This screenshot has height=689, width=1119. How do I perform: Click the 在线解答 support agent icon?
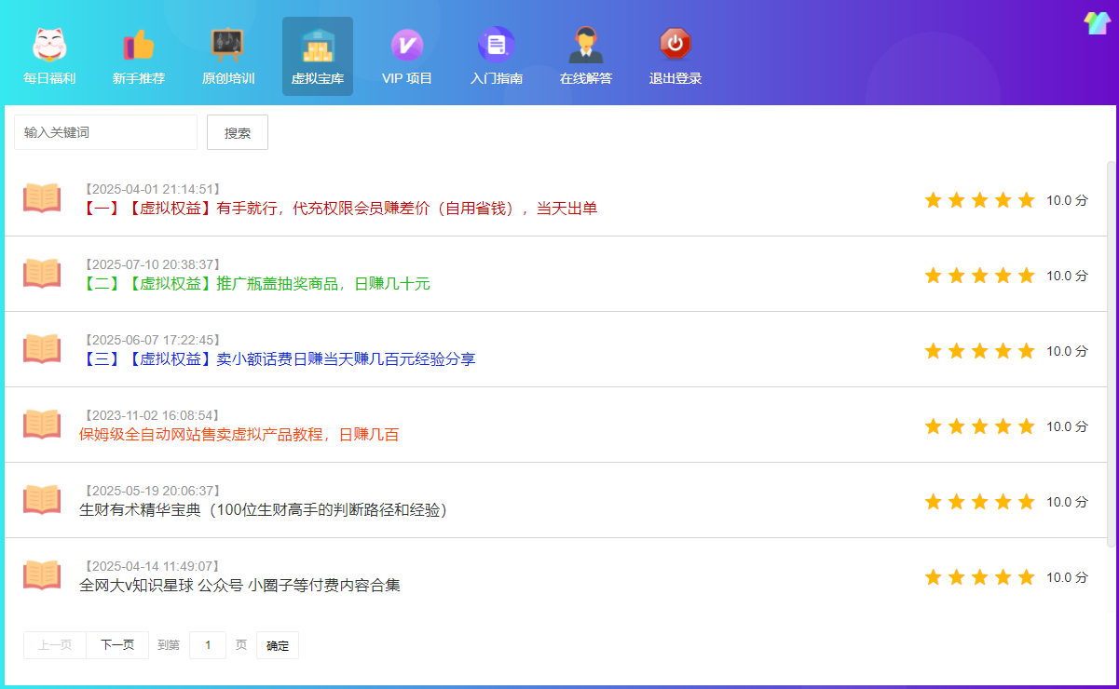pos(586,45)
